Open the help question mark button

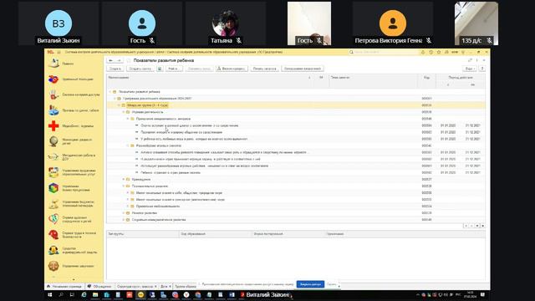click(x=482, y=69)
